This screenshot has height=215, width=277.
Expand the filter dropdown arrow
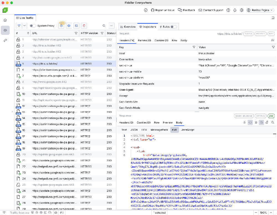[25, 26]
